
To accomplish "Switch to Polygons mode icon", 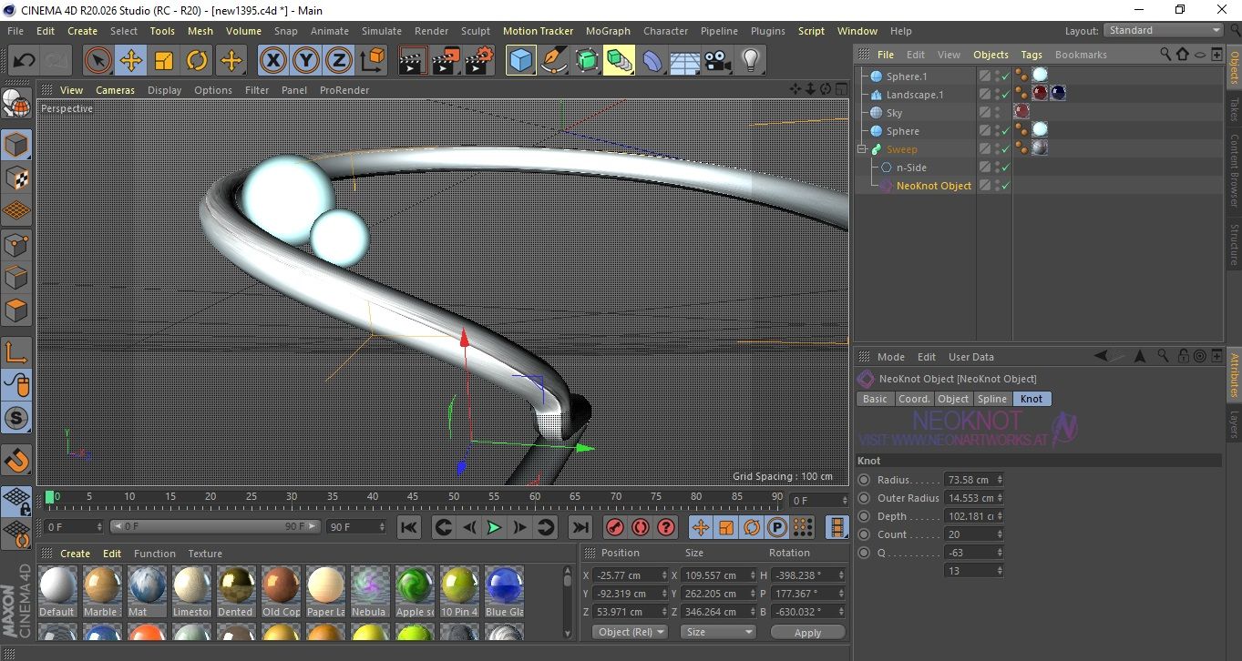I will pos(16,310).
